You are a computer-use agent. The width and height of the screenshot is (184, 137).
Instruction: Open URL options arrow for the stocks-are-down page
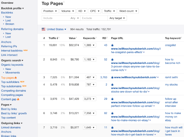[x=149, y=92]
